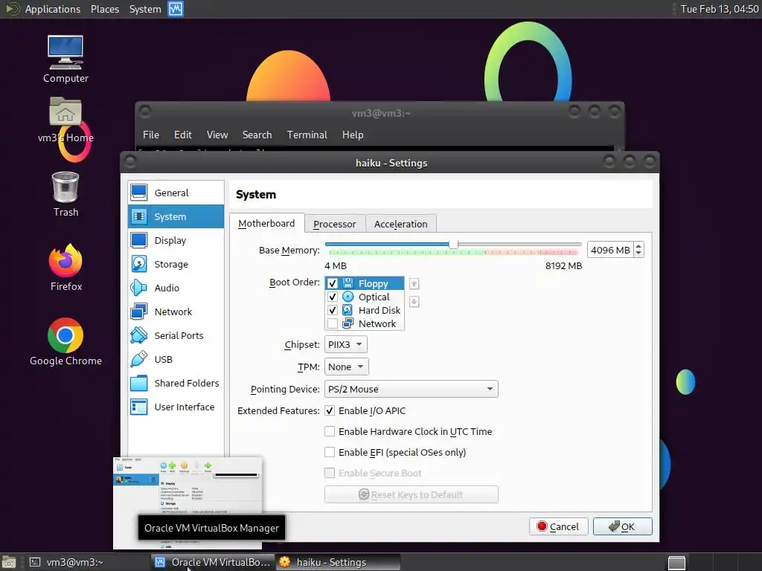762x571 pixels.
Task: Open TPM None dropdown
Action: [347, 367]
